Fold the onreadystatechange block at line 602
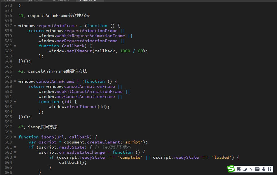Screen dimensions: 277x175 (15, 152)
